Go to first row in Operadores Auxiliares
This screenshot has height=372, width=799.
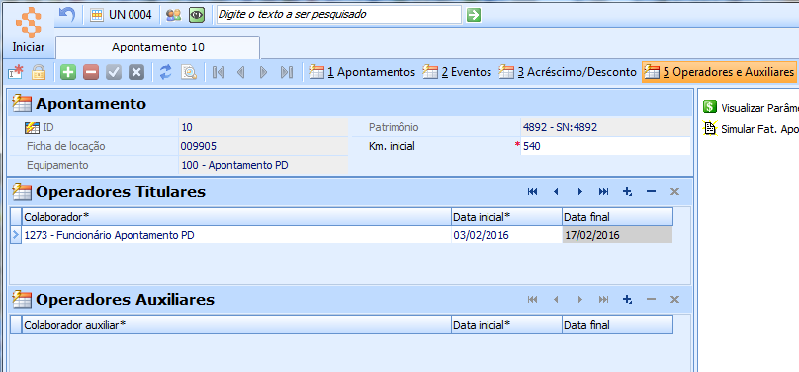[x=532, y=299]
